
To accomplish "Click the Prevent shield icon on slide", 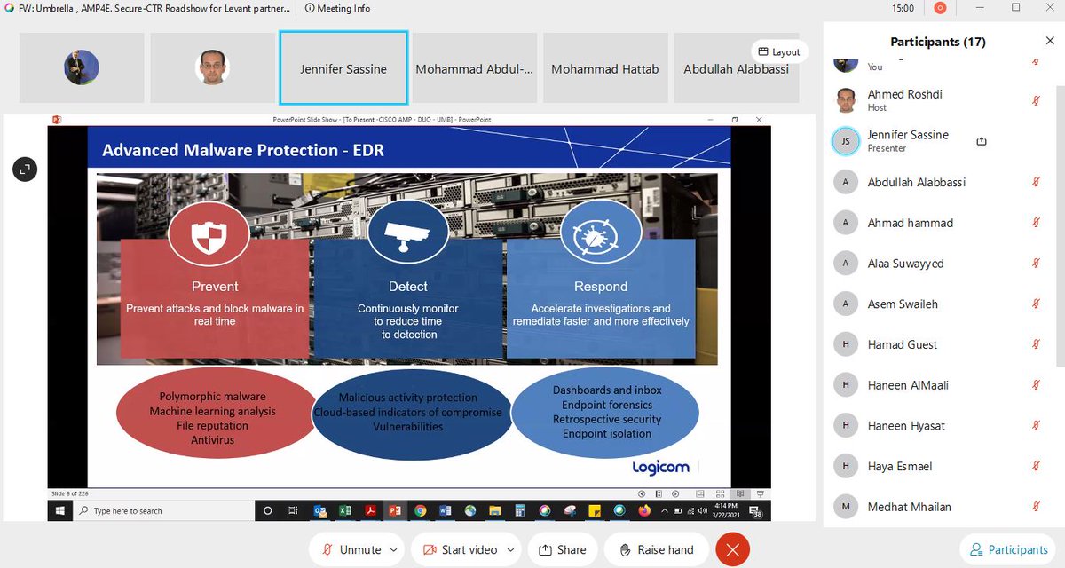I will 209,234.
